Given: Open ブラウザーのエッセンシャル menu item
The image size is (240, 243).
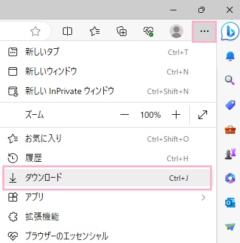Looking at the screenshot, I should point(108,236).
